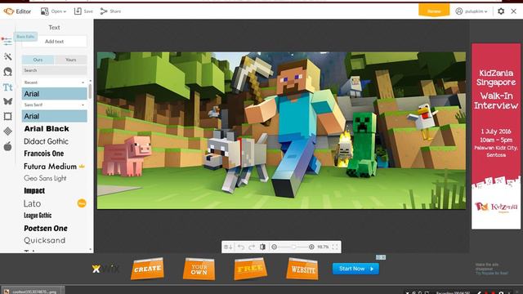Select the Didact Gothic font
This screenshot has height=294, width=523.
pyautogui.click(x=46, y=141)
